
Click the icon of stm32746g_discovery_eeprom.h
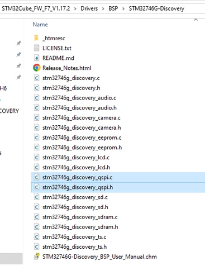pos(36,148)
